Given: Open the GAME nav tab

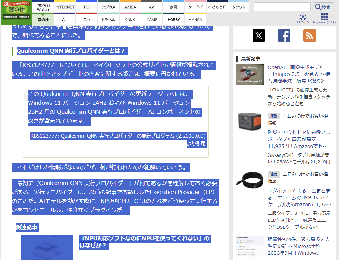Looking at the screenshot, I should (x=152, y=20).
